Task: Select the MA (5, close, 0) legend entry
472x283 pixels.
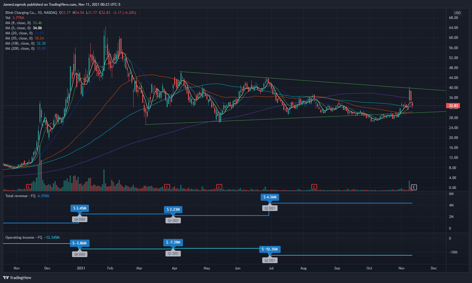Action: pos(24,28)
